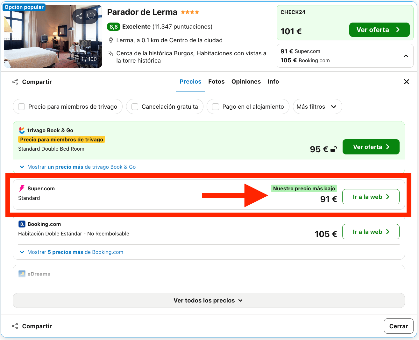Image resolution: width=419 pixels, height=340 pixels.
Task: Switch to the Info tab
Action: click(273, 82)
